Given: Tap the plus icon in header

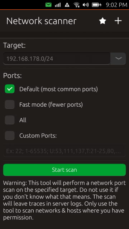Looking at the screenshot, I should [x=118, y=21].
